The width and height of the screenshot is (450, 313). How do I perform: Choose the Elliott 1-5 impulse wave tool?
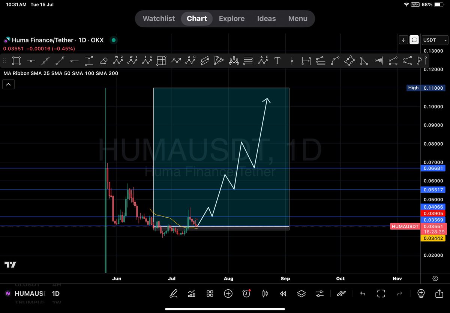147,61
